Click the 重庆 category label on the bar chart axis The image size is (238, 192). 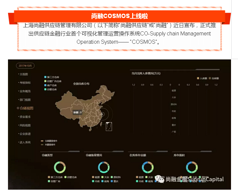pos(174,125)
